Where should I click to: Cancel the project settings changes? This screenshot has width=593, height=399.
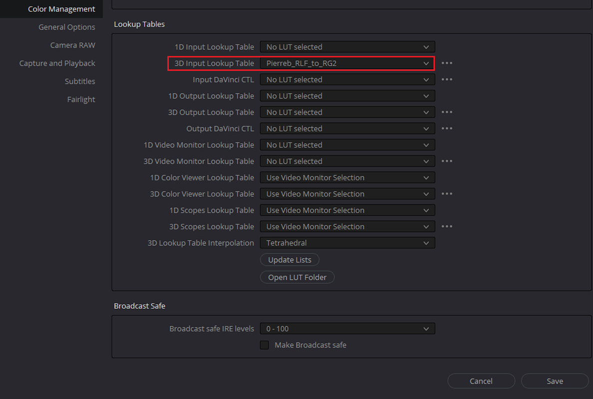click(481, 381)
